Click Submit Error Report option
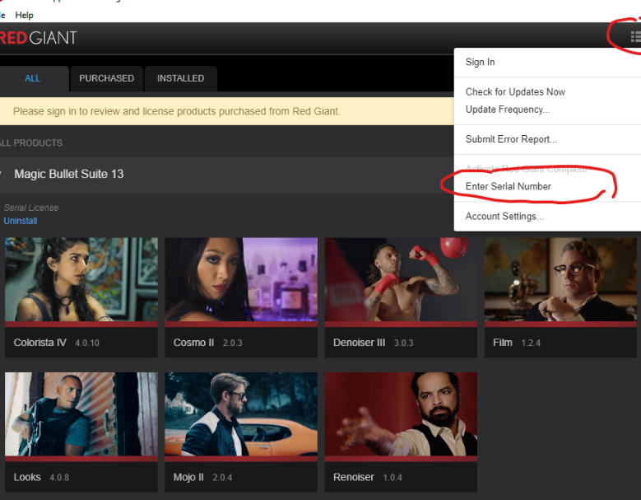The image size is (641, 500). click(511, 139)
